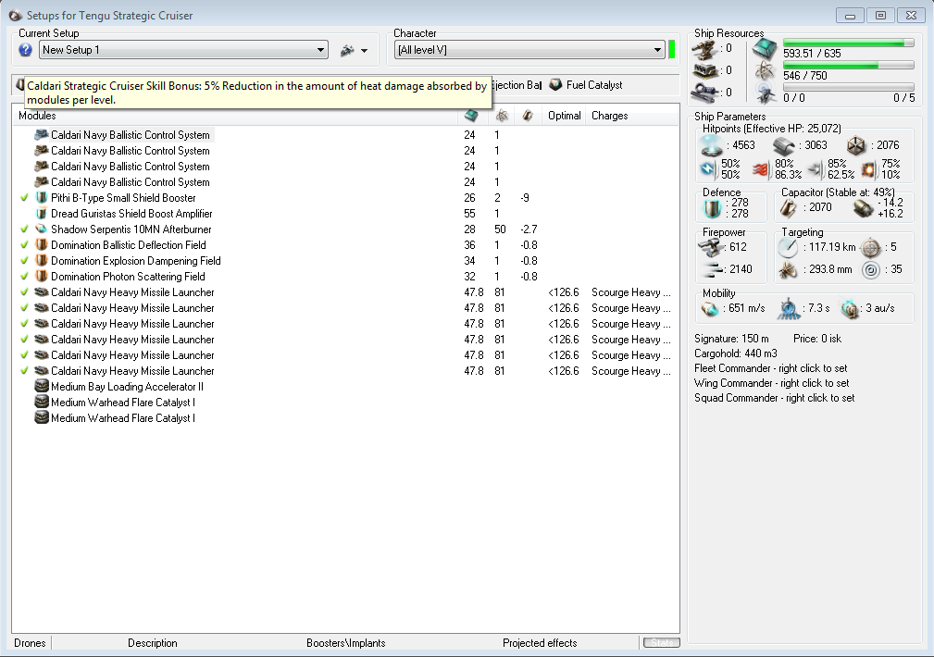
Task: Click Squad Commander right click to set text
Action: 775,399
